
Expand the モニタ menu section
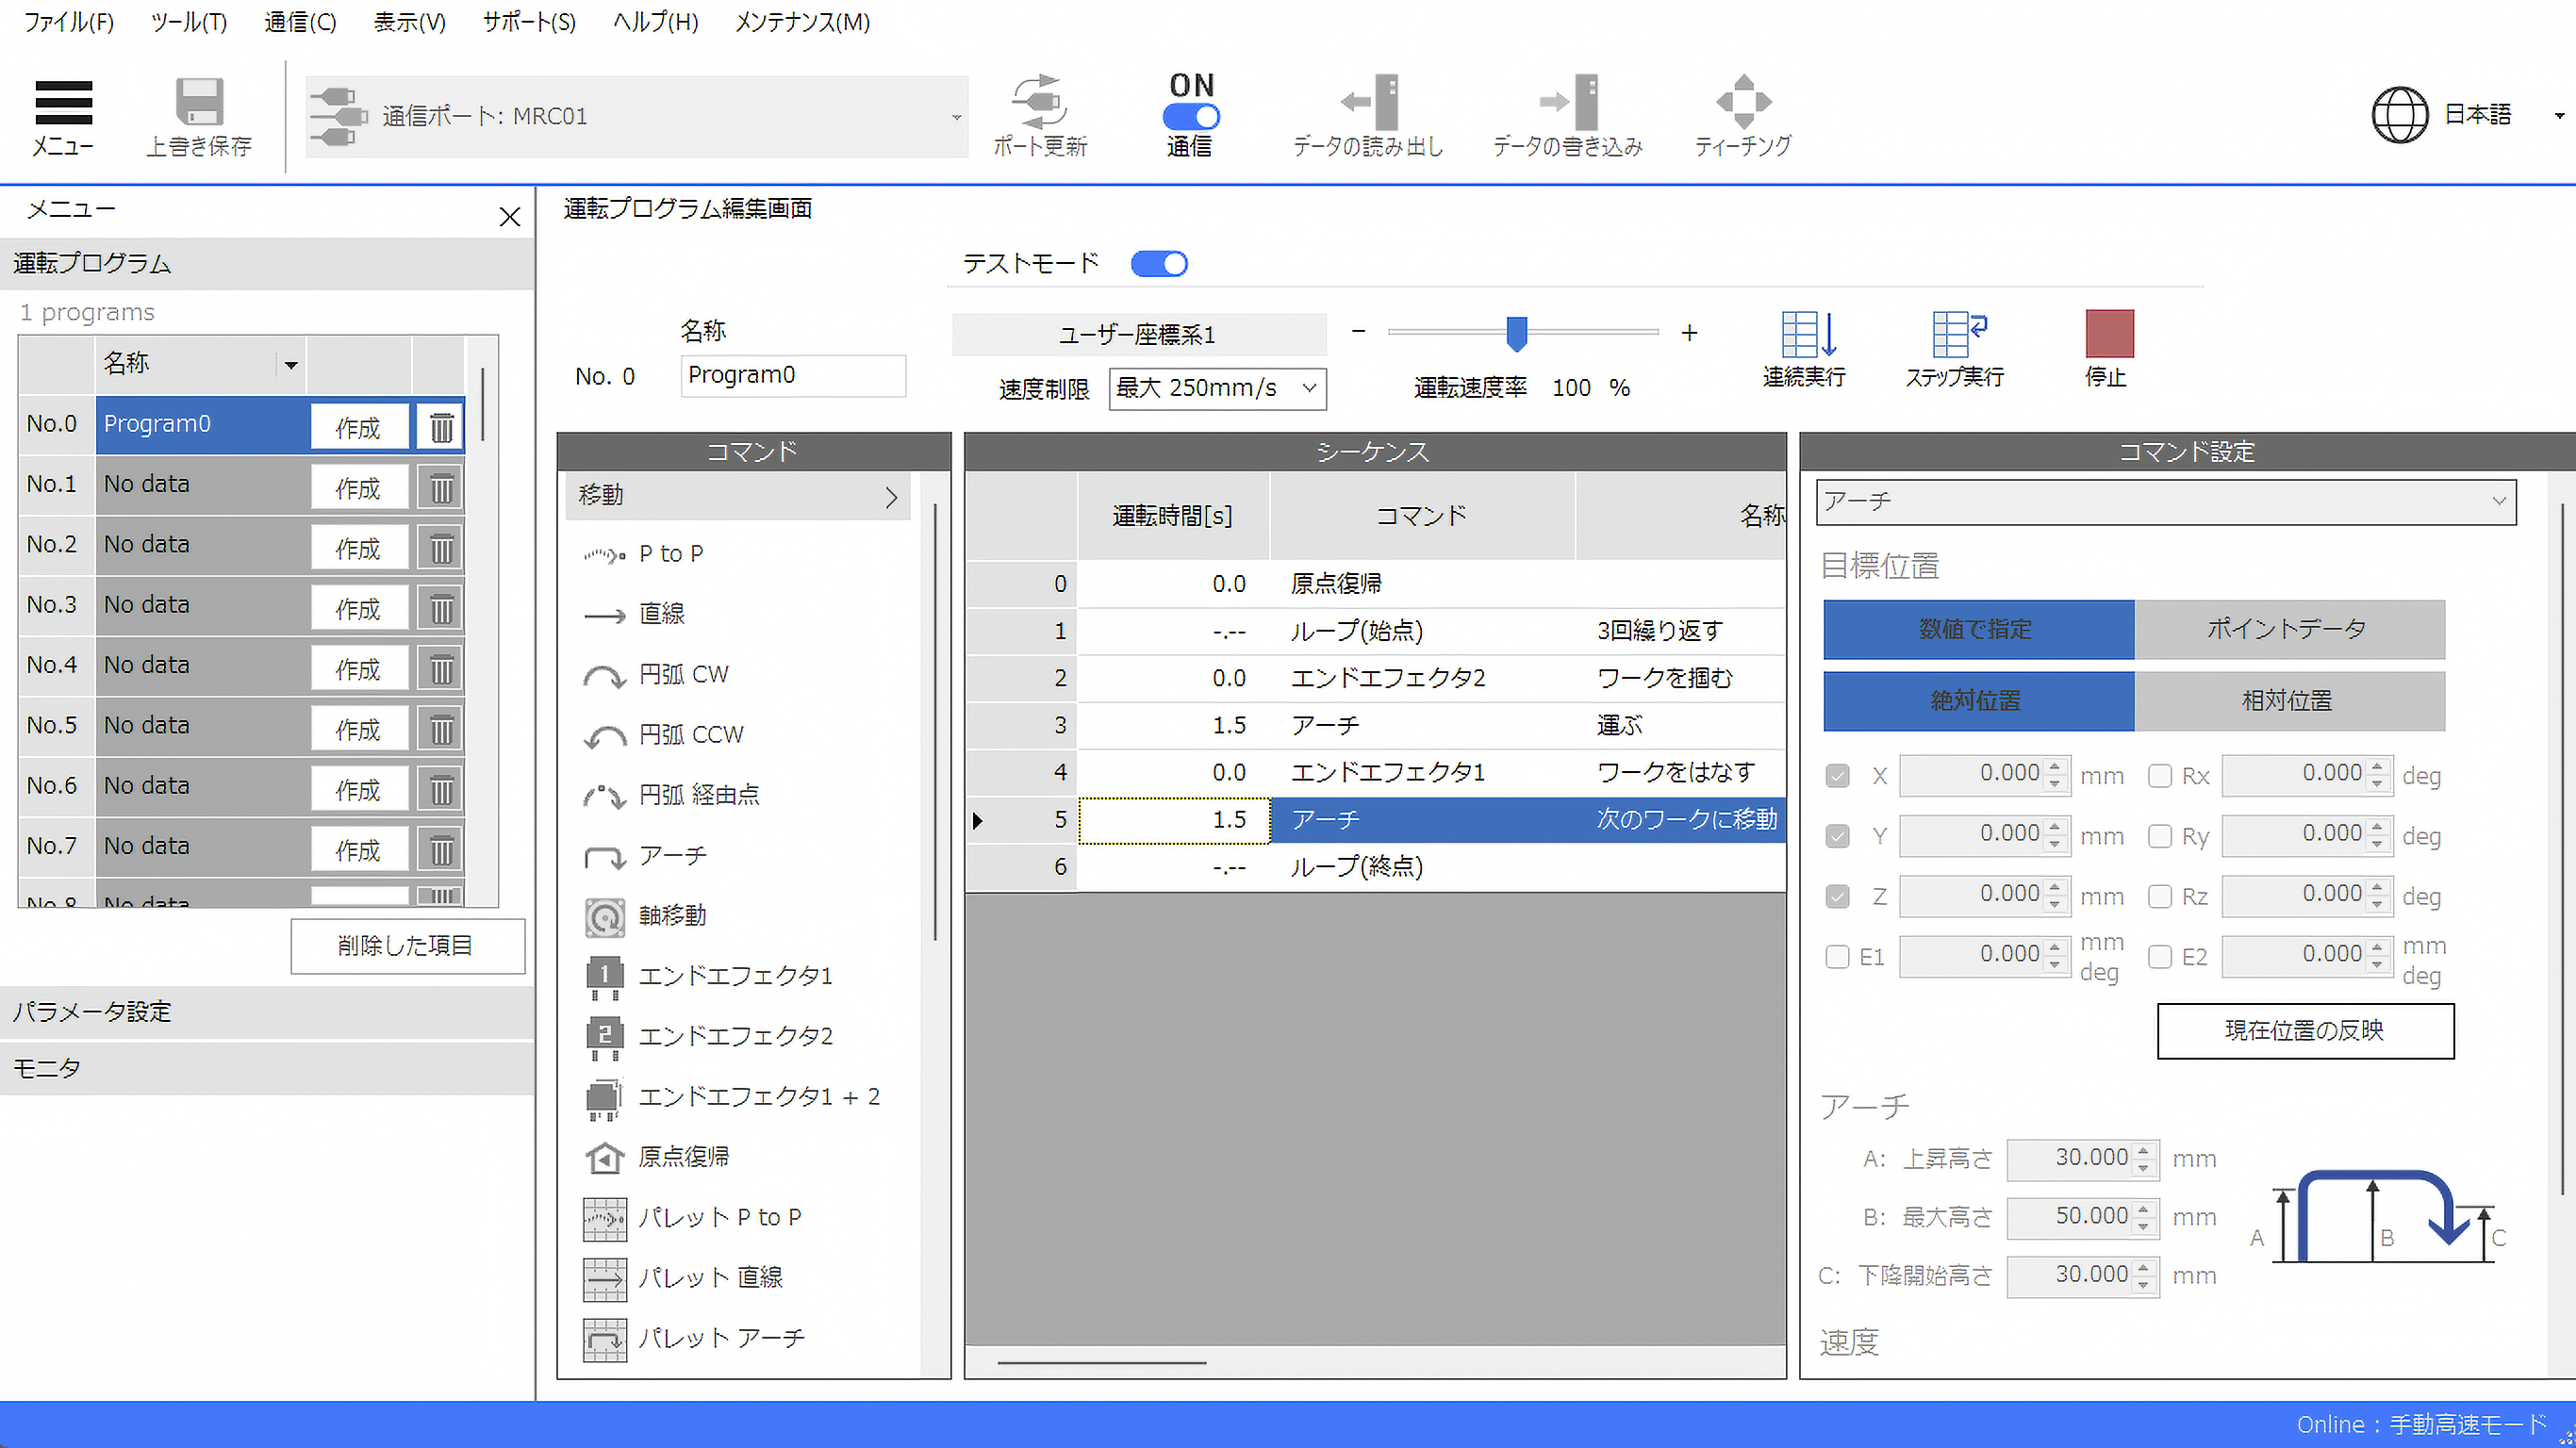coord(267,1068)
